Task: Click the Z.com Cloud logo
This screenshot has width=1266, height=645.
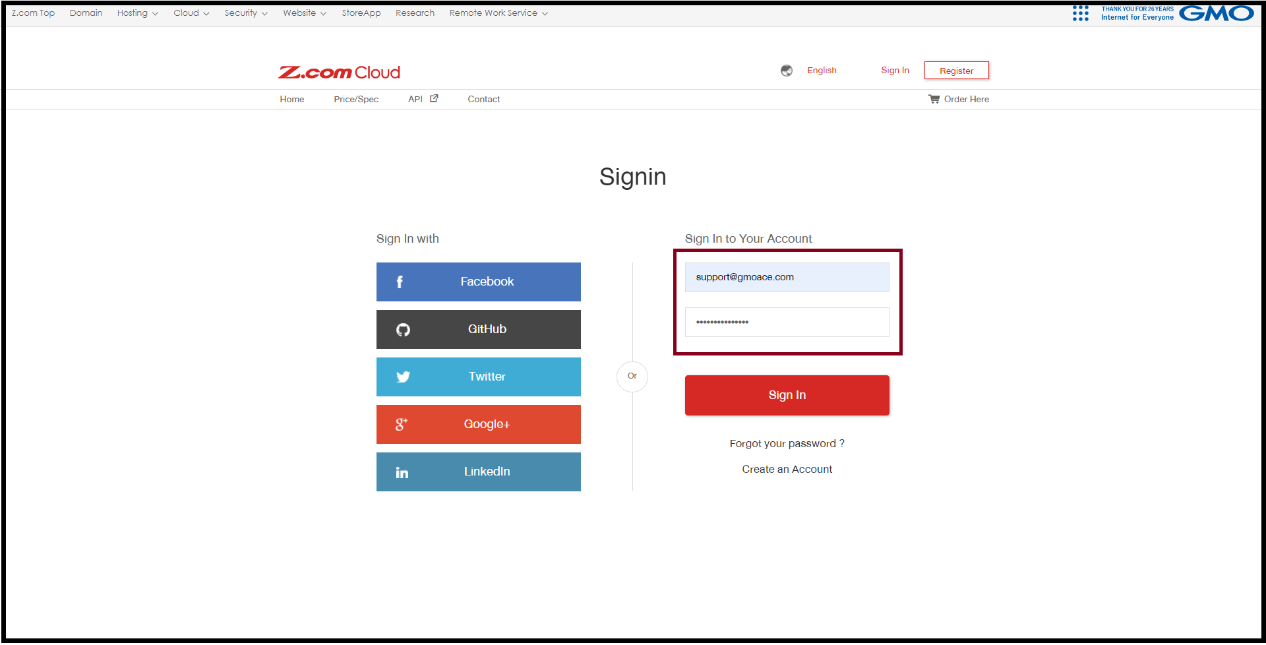Action: click(339, 72)
